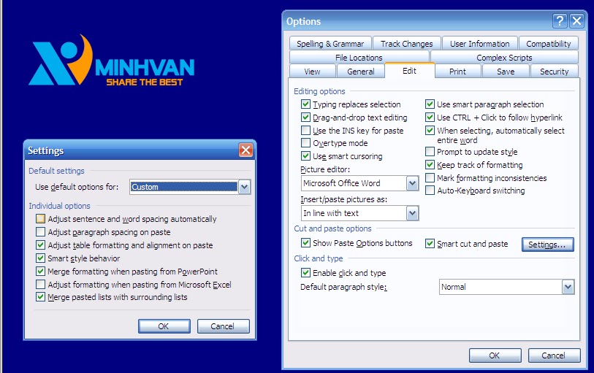Toggle Use smart cursoring
The image size is (594, 373).
pyautogui.click(x=305, y=156)
